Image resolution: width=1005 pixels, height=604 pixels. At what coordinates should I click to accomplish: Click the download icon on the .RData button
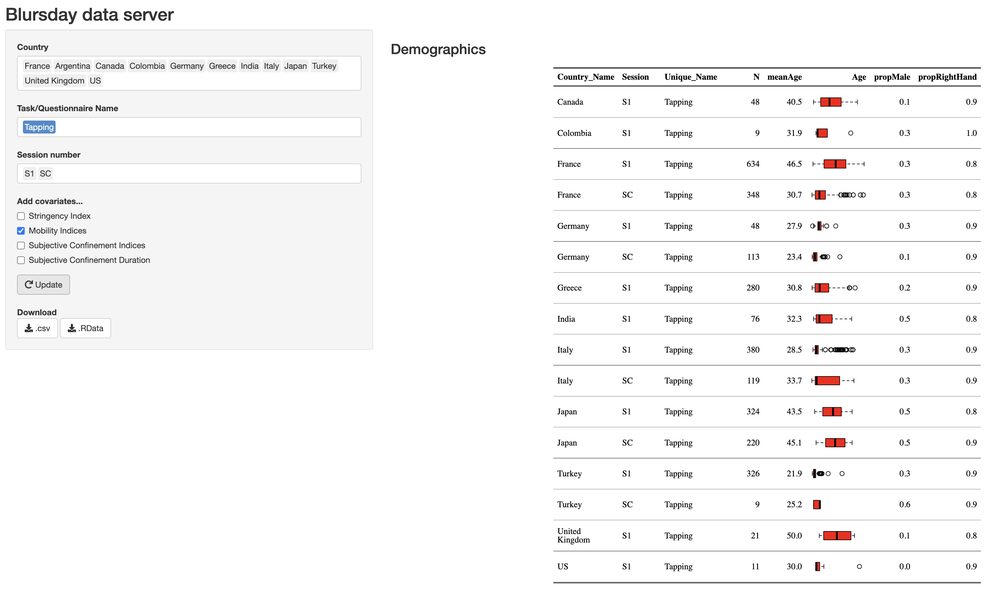(72, 328)
